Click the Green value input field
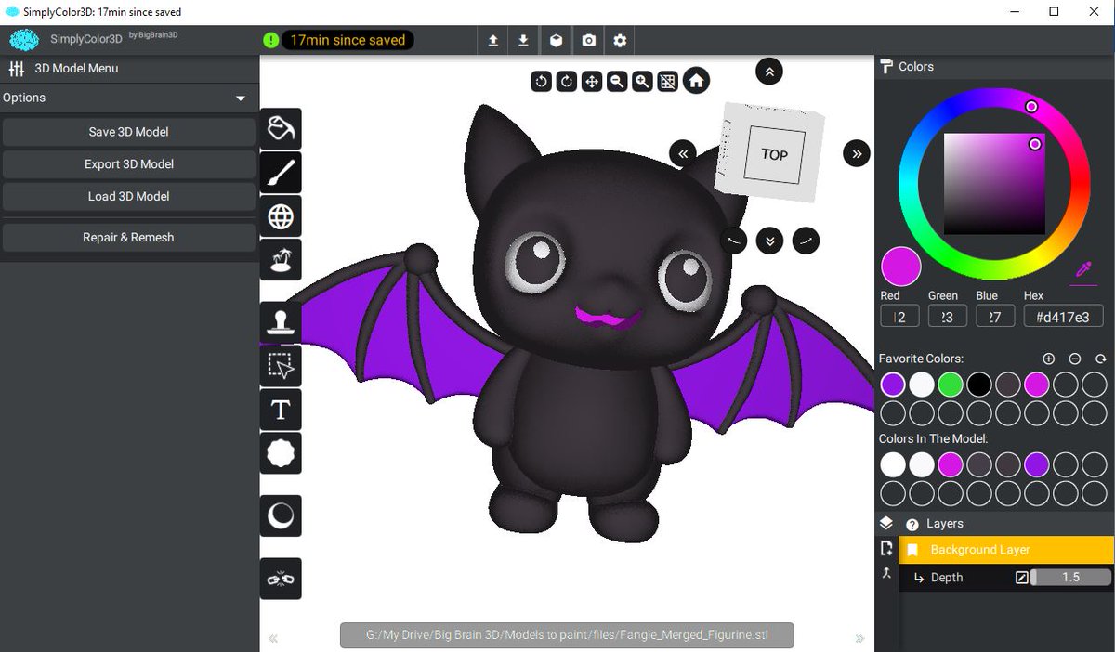This screenshot has width=1115, height=652. pos(948,317)
